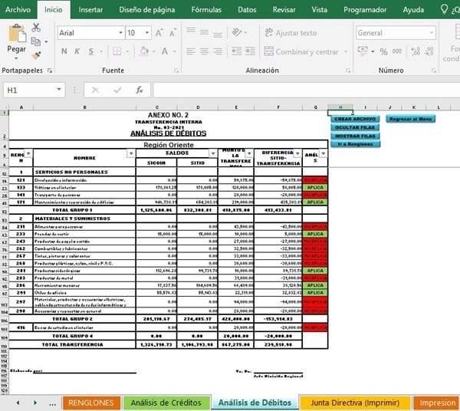The image size is (460, 411).
Task: Click the Cortar scissors icon
Action: pos(36,28)
